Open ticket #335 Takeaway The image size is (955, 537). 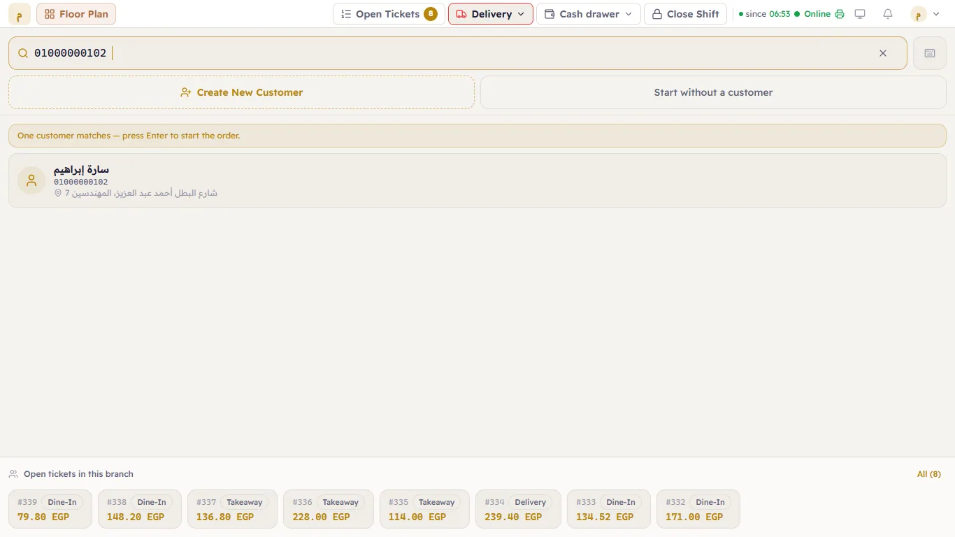424,509
